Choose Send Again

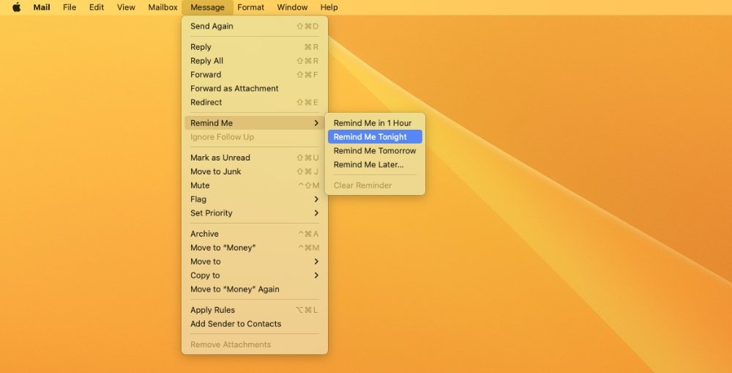point(255,26)
